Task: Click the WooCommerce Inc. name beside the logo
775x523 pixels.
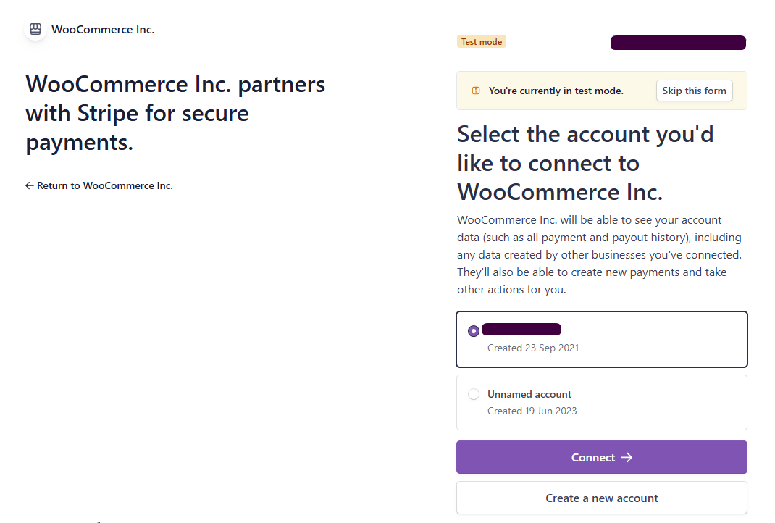Action: point(103,30)
